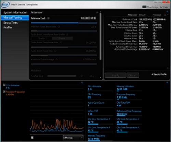This screenshot has height=142, width=171.
Task: Click the Turbo Boost Short Power Max slider
Action: (64, 47)
